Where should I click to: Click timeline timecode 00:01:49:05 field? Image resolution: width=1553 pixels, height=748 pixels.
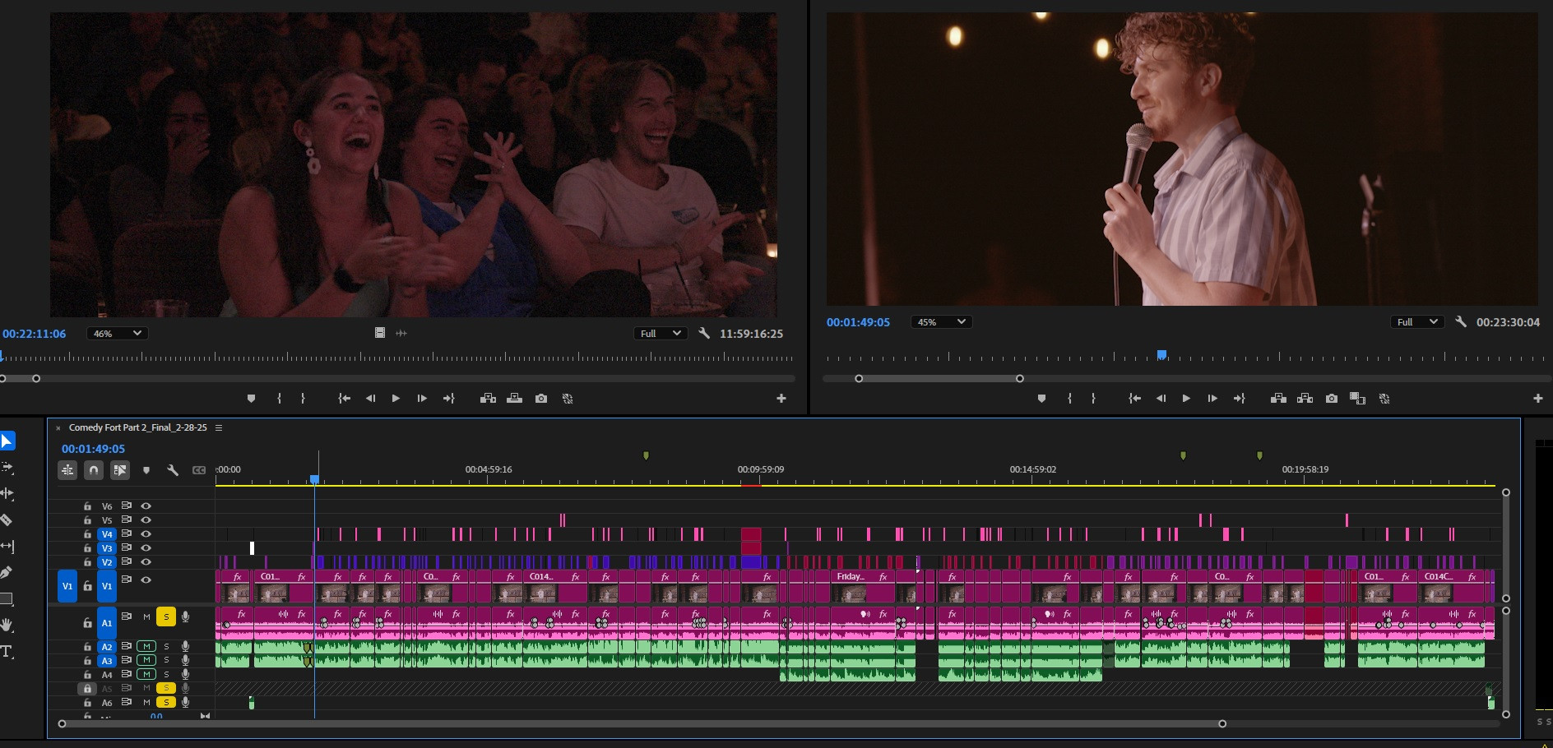coord(93,449)
